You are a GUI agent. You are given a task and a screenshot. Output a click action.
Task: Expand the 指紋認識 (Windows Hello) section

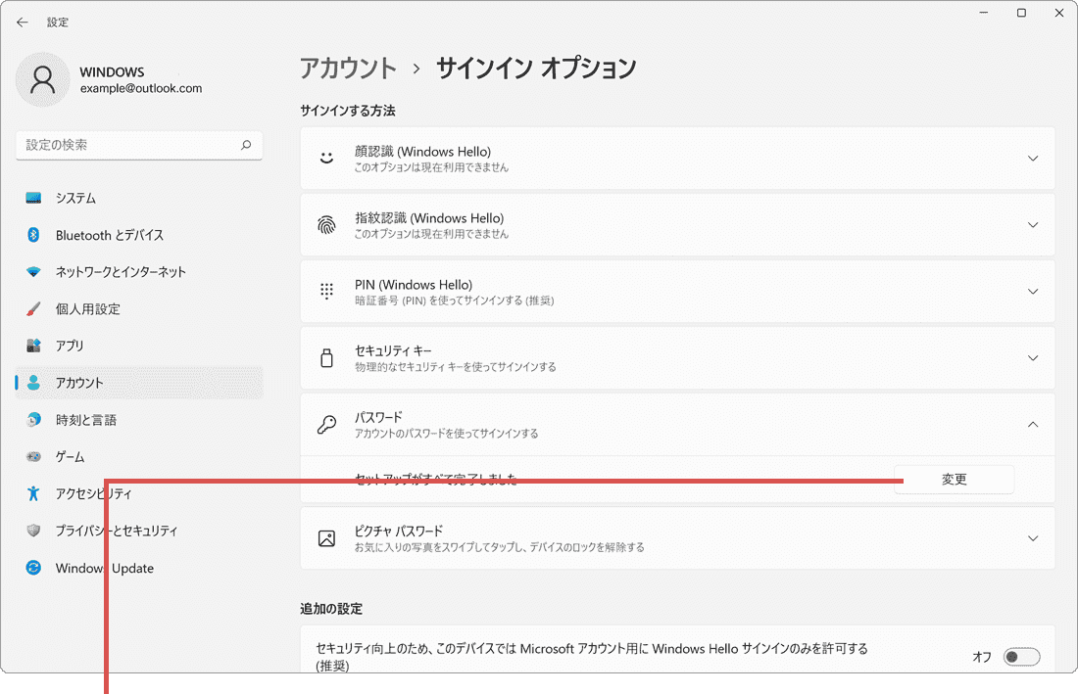1032,224
